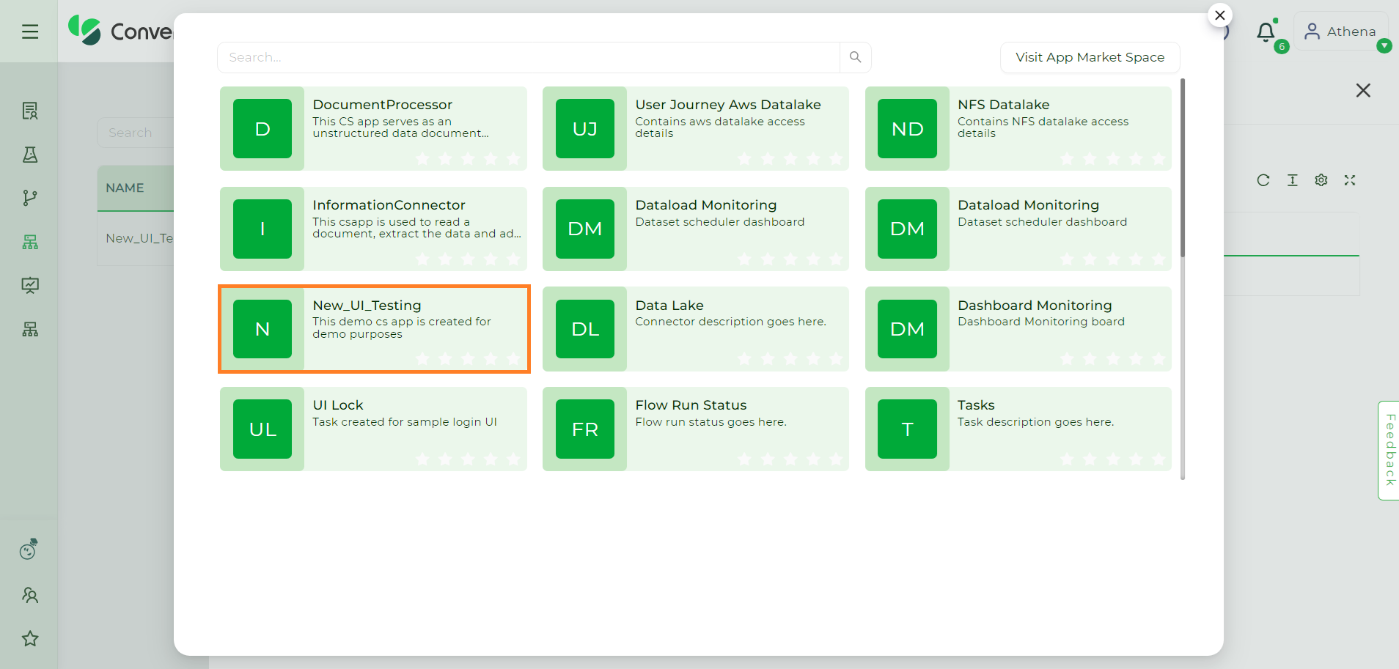
Task: Open the Athena user profile menu
Action: coord(1340,32)
